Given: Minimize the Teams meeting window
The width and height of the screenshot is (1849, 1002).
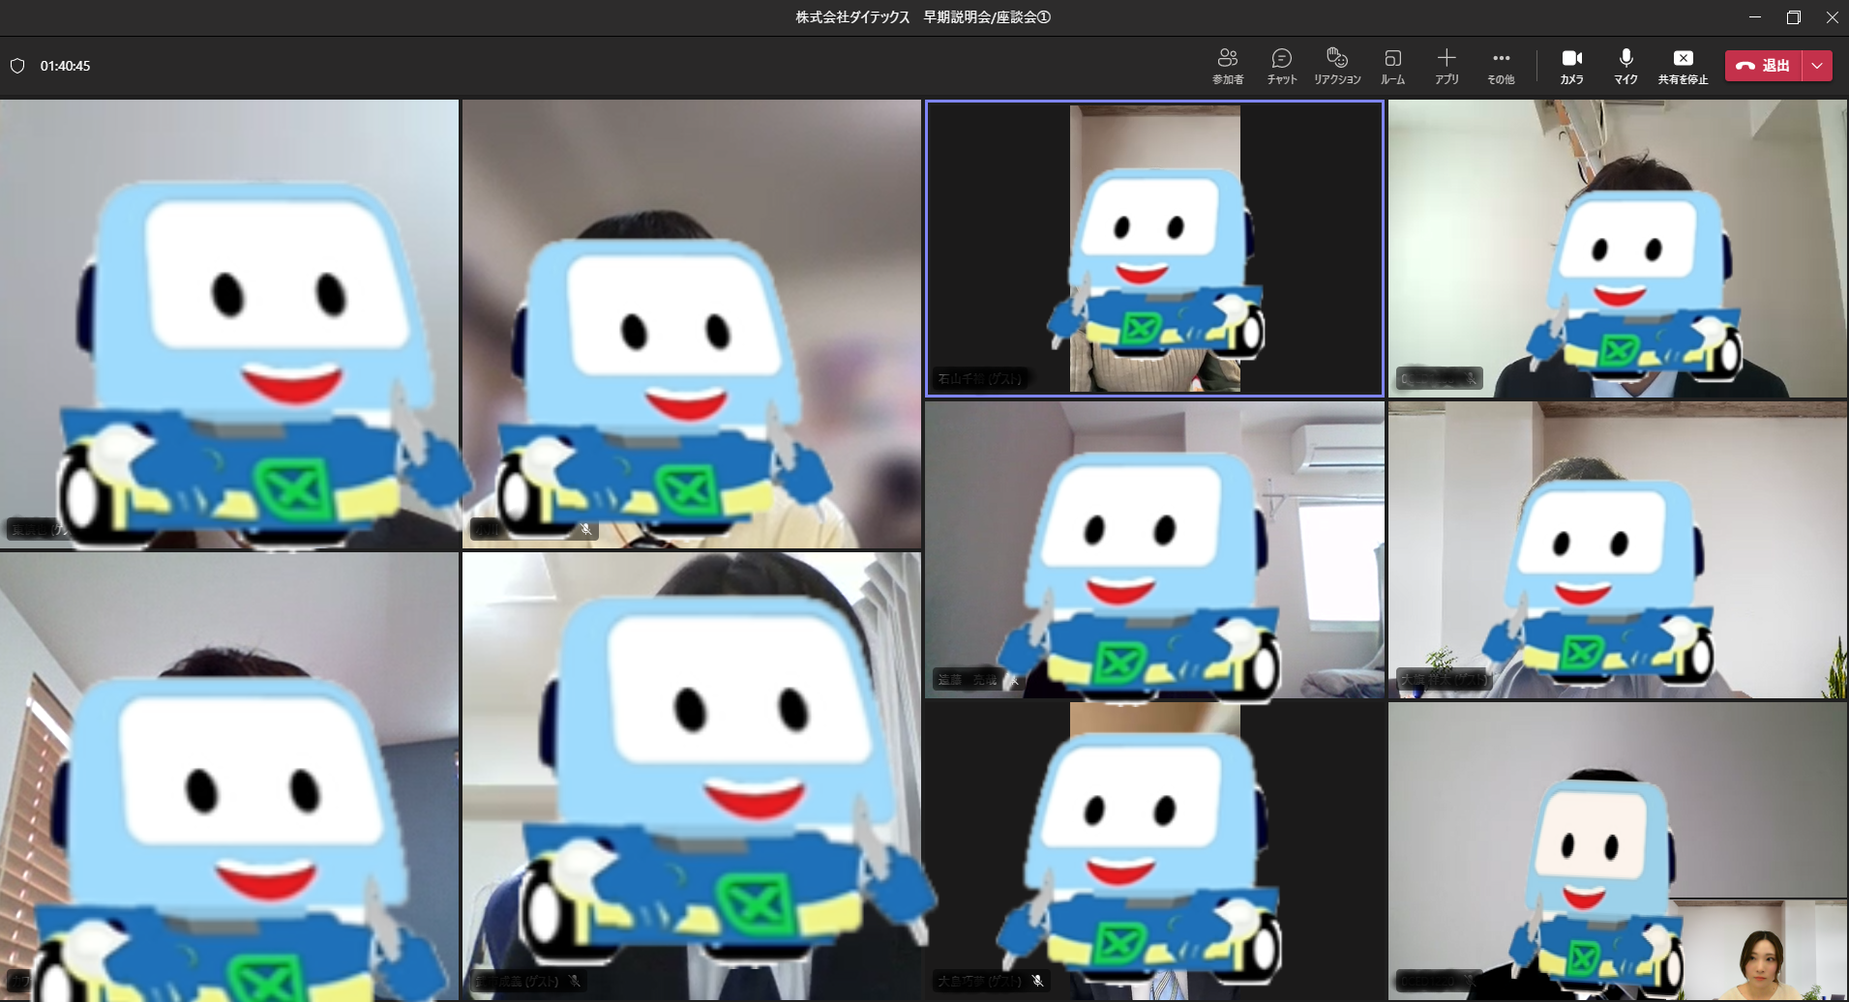Looking at the screenshot, I should click(x=1755, y=17).
